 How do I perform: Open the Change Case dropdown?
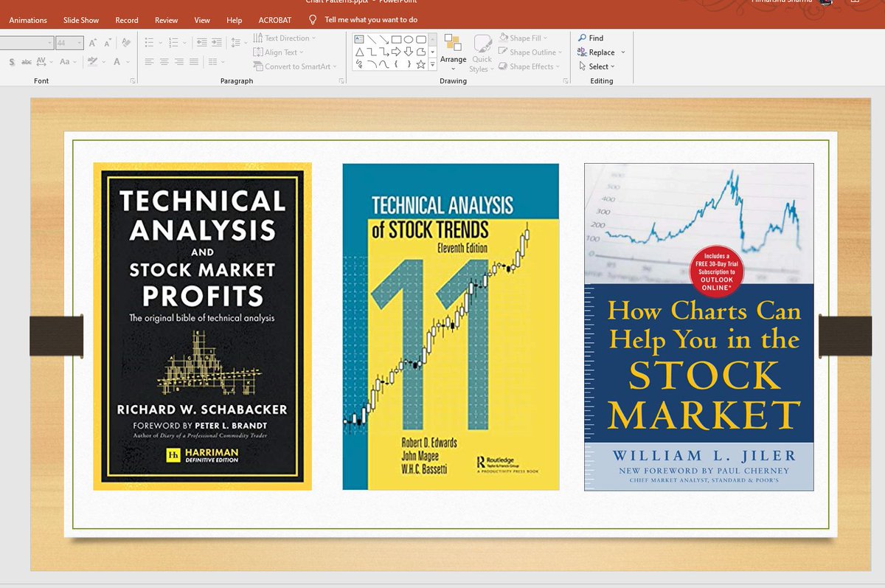[x=68, y=62]
